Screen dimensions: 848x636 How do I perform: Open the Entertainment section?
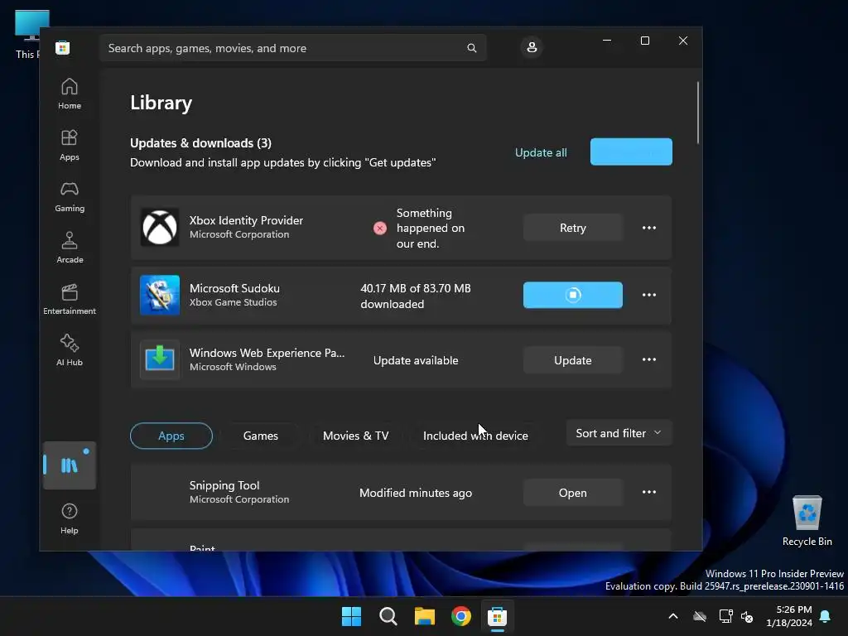pyautogui.click(x=70, y=299)
